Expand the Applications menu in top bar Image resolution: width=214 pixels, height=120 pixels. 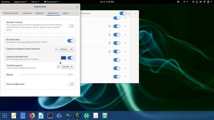click(20, 2)
